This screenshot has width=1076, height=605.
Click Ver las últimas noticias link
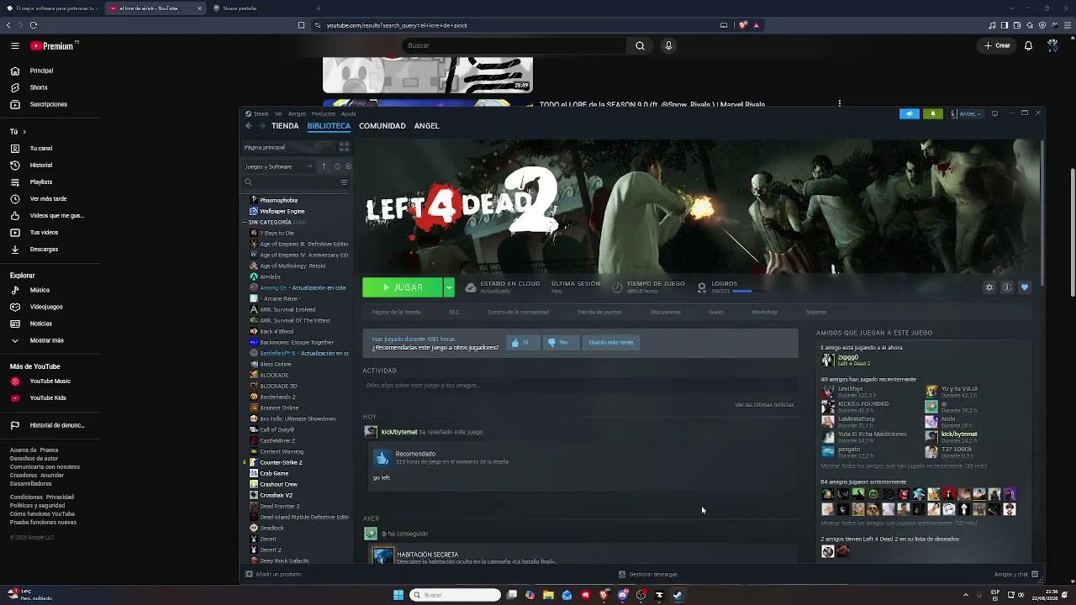pos(764,405)
